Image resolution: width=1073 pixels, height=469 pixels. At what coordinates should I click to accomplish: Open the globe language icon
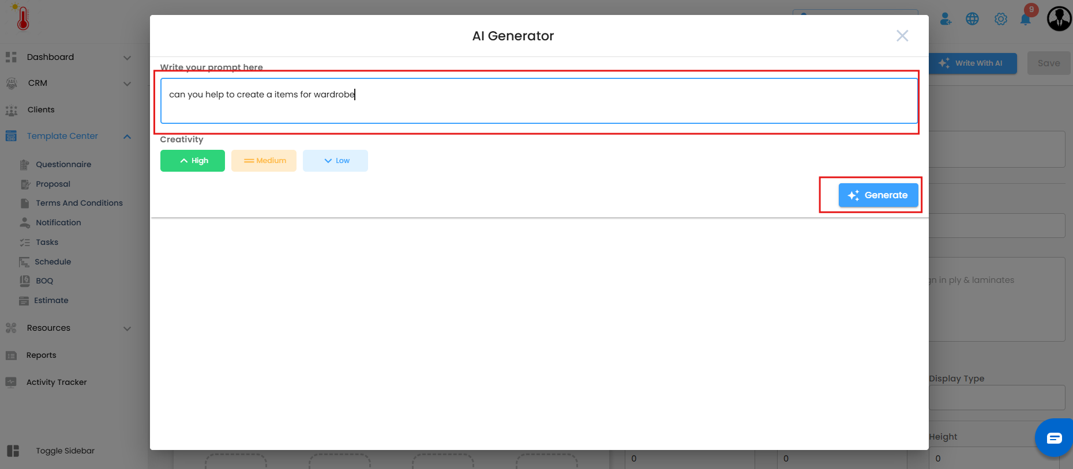point(973,19)
